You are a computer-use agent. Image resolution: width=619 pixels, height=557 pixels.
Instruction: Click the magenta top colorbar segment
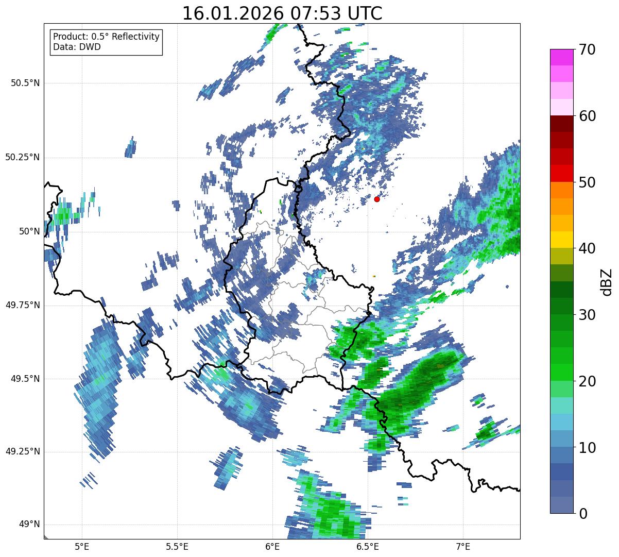561,57
